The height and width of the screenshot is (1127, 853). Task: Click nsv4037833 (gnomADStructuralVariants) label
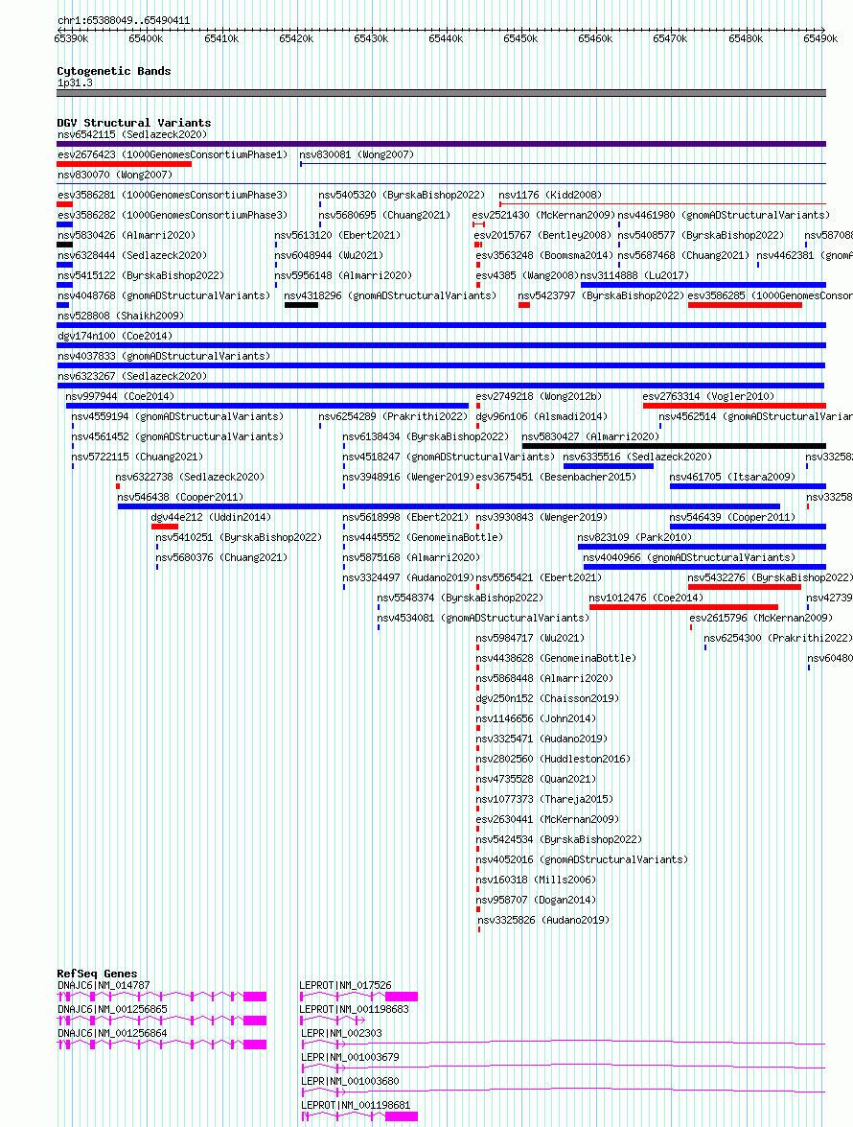(x=164, y=356)
